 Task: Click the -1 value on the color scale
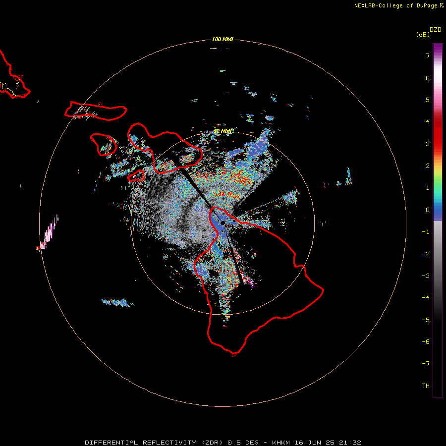point(426,232)
